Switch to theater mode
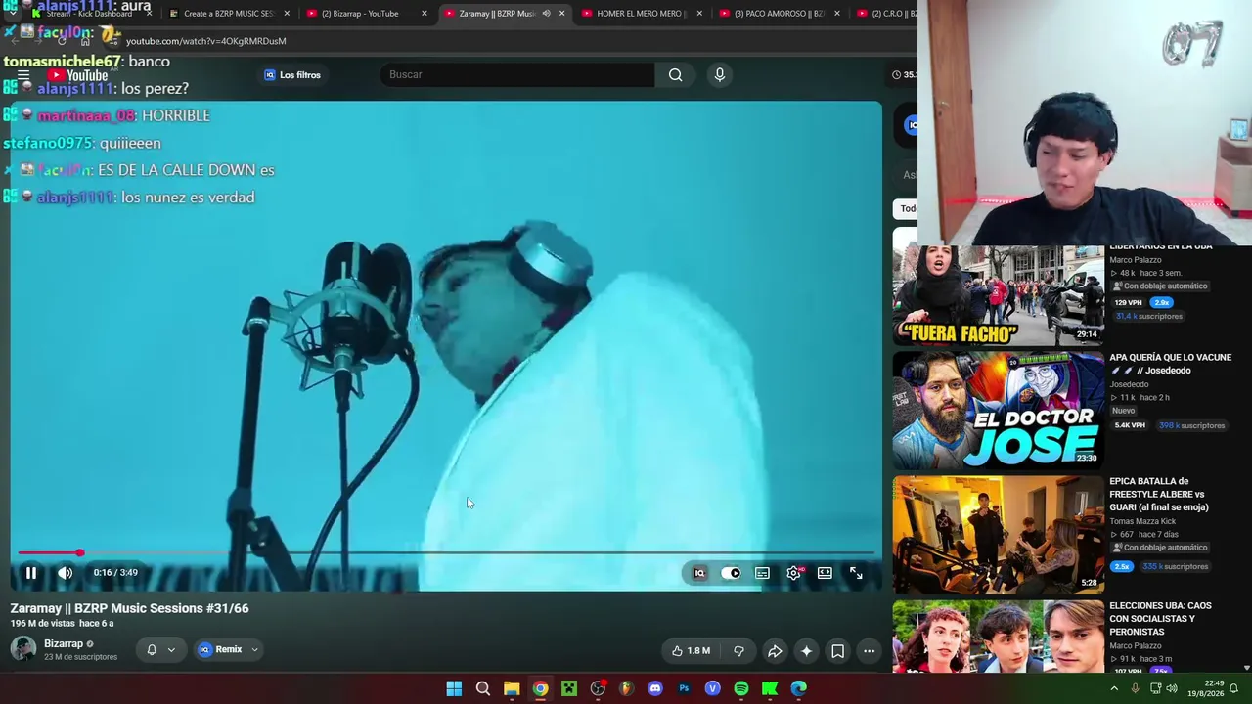This screenshot has width=1252, height=704. coord(825,573)
